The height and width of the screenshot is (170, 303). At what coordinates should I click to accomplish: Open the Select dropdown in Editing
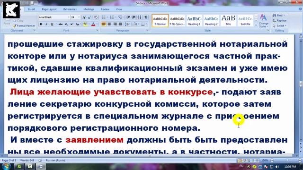click(x=280, y=25)
